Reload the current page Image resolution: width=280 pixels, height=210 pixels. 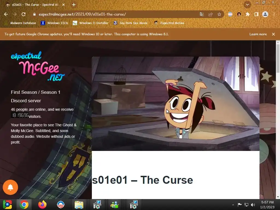(24, 14)
